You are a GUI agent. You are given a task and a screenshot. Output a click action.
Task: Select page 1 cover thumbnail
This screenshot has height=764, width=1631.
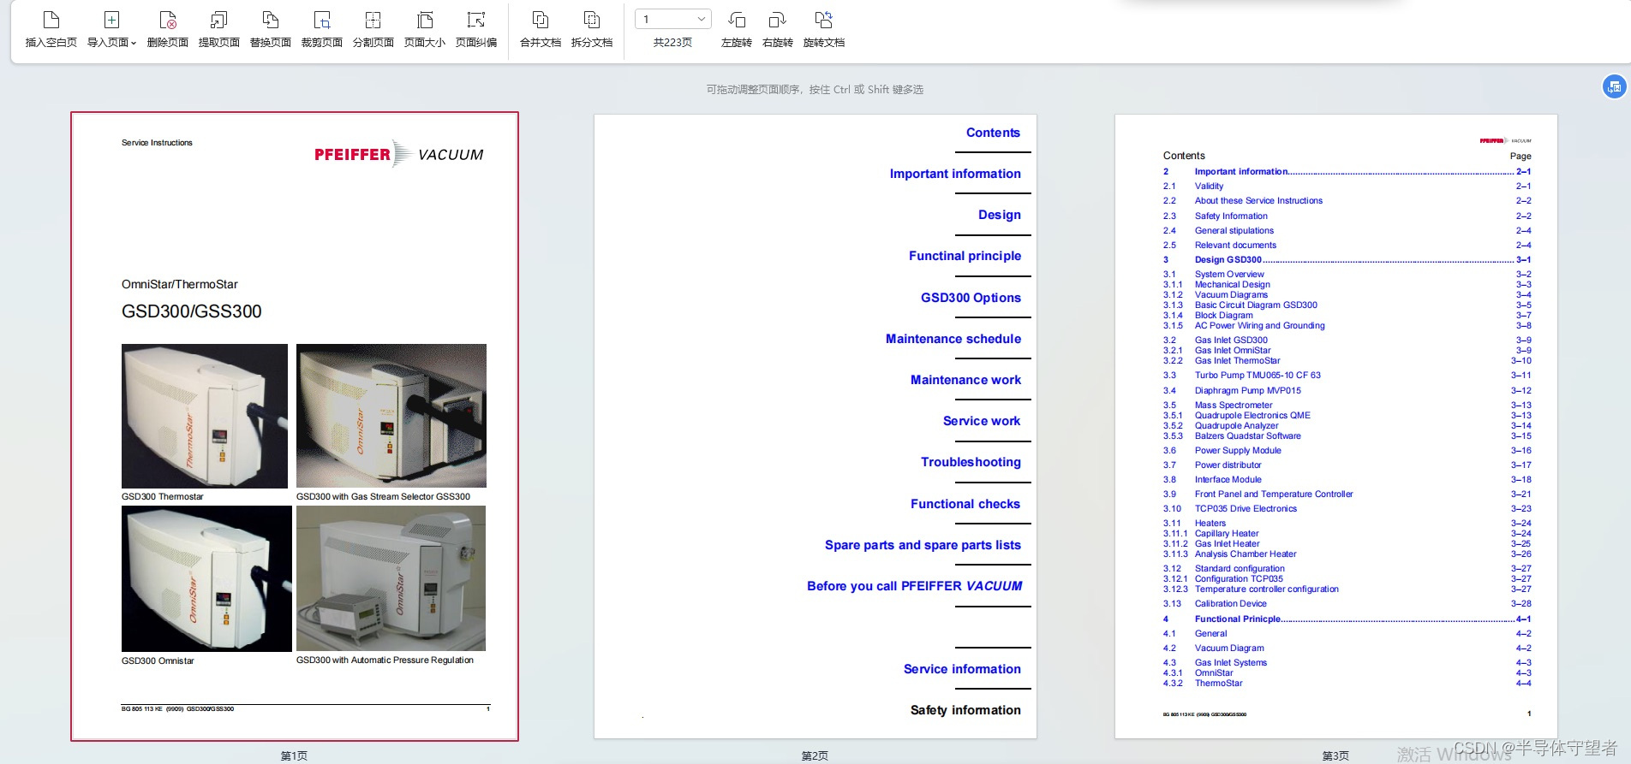[x=295, y=426]
